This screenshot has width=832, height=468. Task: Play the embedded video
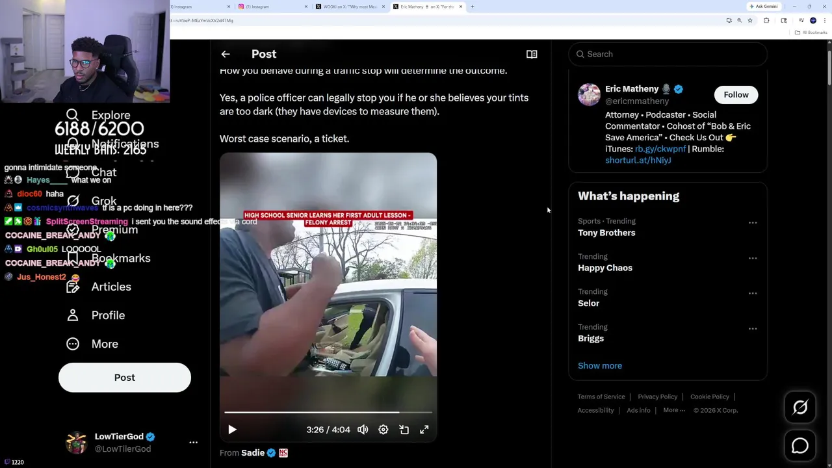pos(232,430)
